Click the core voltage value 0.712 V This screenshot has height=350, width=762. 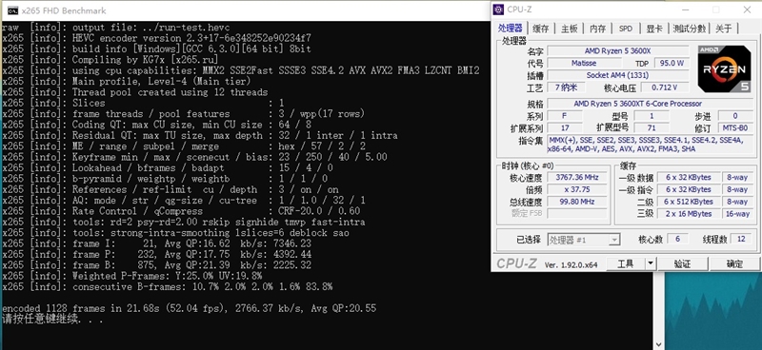(664, 87)
